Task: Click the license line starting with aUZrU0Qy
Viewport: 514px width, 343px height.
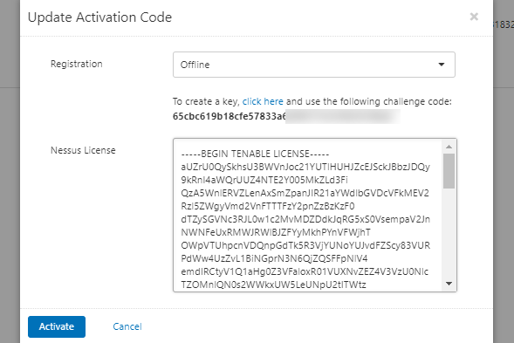Action: [305, 167]
